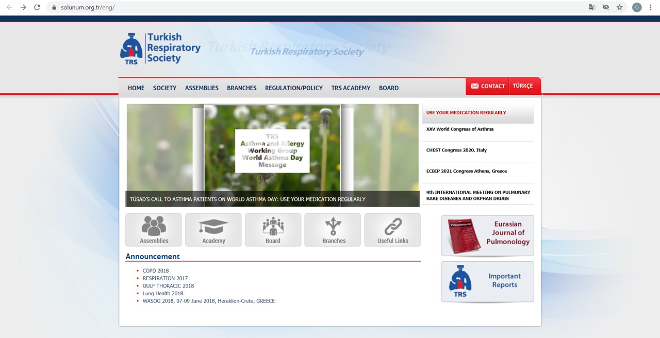Image resolution: width=660 pixels, height=338 pixels.
Task: Open the Eurasian Journal of Pulmonology banner
Action: (x=487, y=235)
